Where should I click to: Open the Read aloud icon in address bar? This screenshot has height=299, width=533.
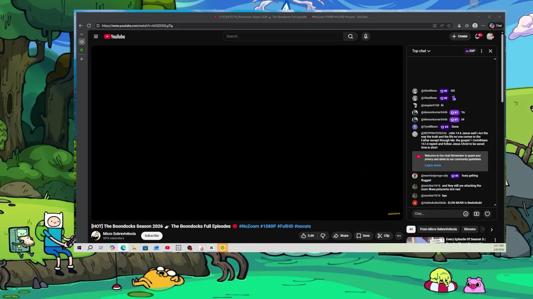pyautogui.click(x=442, y=26)
